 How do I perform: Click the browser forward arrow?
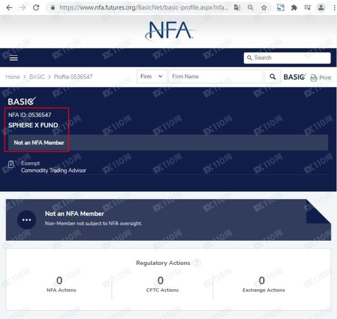pos(22,8)
